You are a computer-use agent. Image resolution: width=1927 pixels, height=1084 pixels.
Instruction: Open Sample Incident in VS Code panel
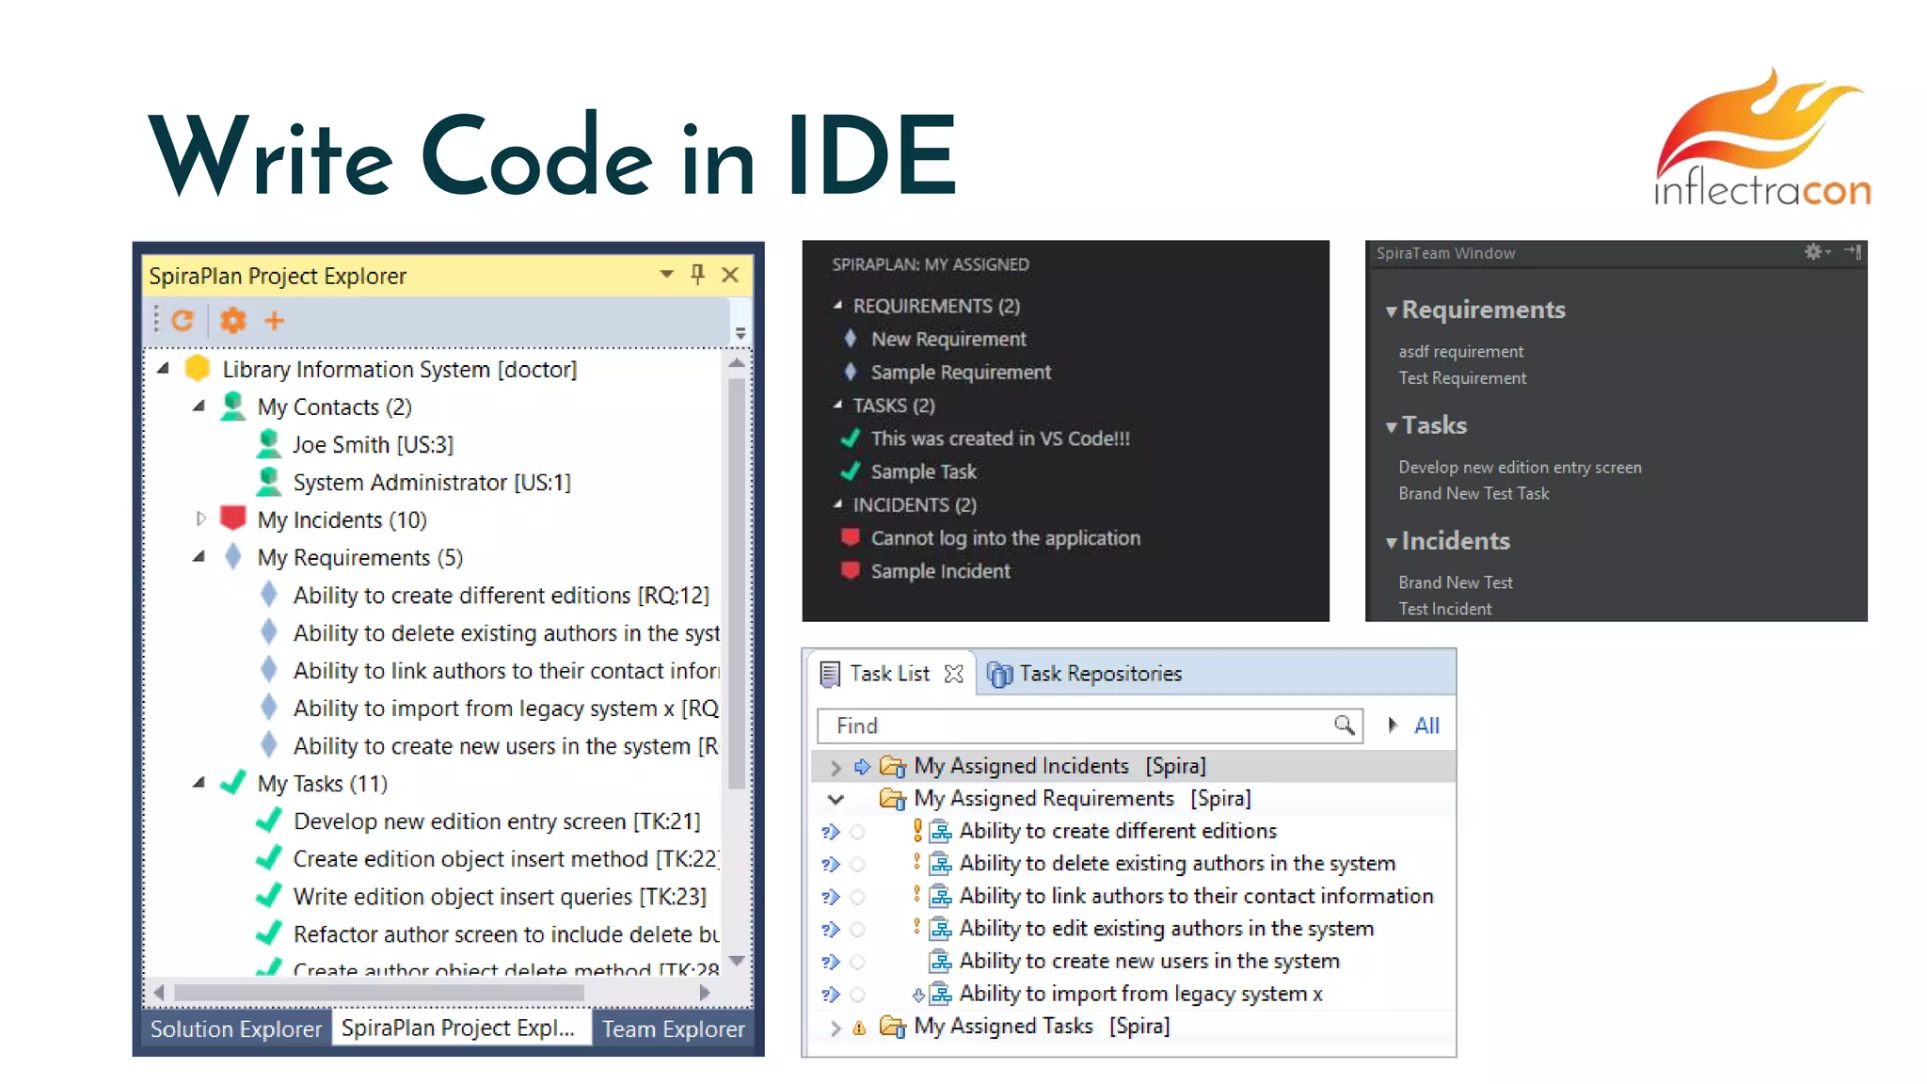pyautogui.click(x=940, y=571)
